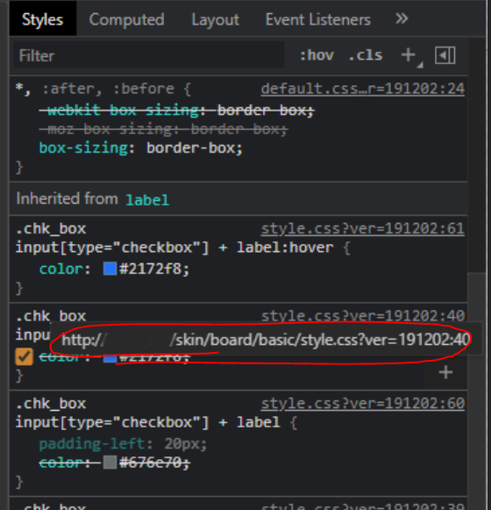Switch to the Layout tab
491x510 pixels.
pos(215,19)
